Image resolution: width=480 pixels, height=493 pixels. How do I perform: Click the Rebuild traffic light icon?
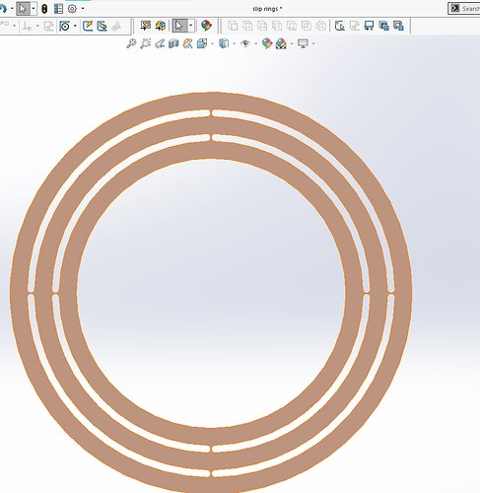pos(44,9)
